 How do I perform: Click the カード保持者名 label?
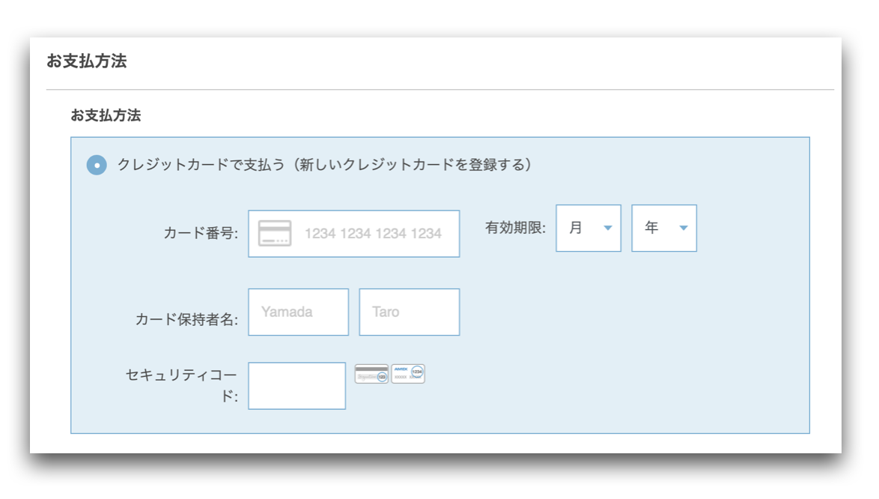click(x=186, y=320)
